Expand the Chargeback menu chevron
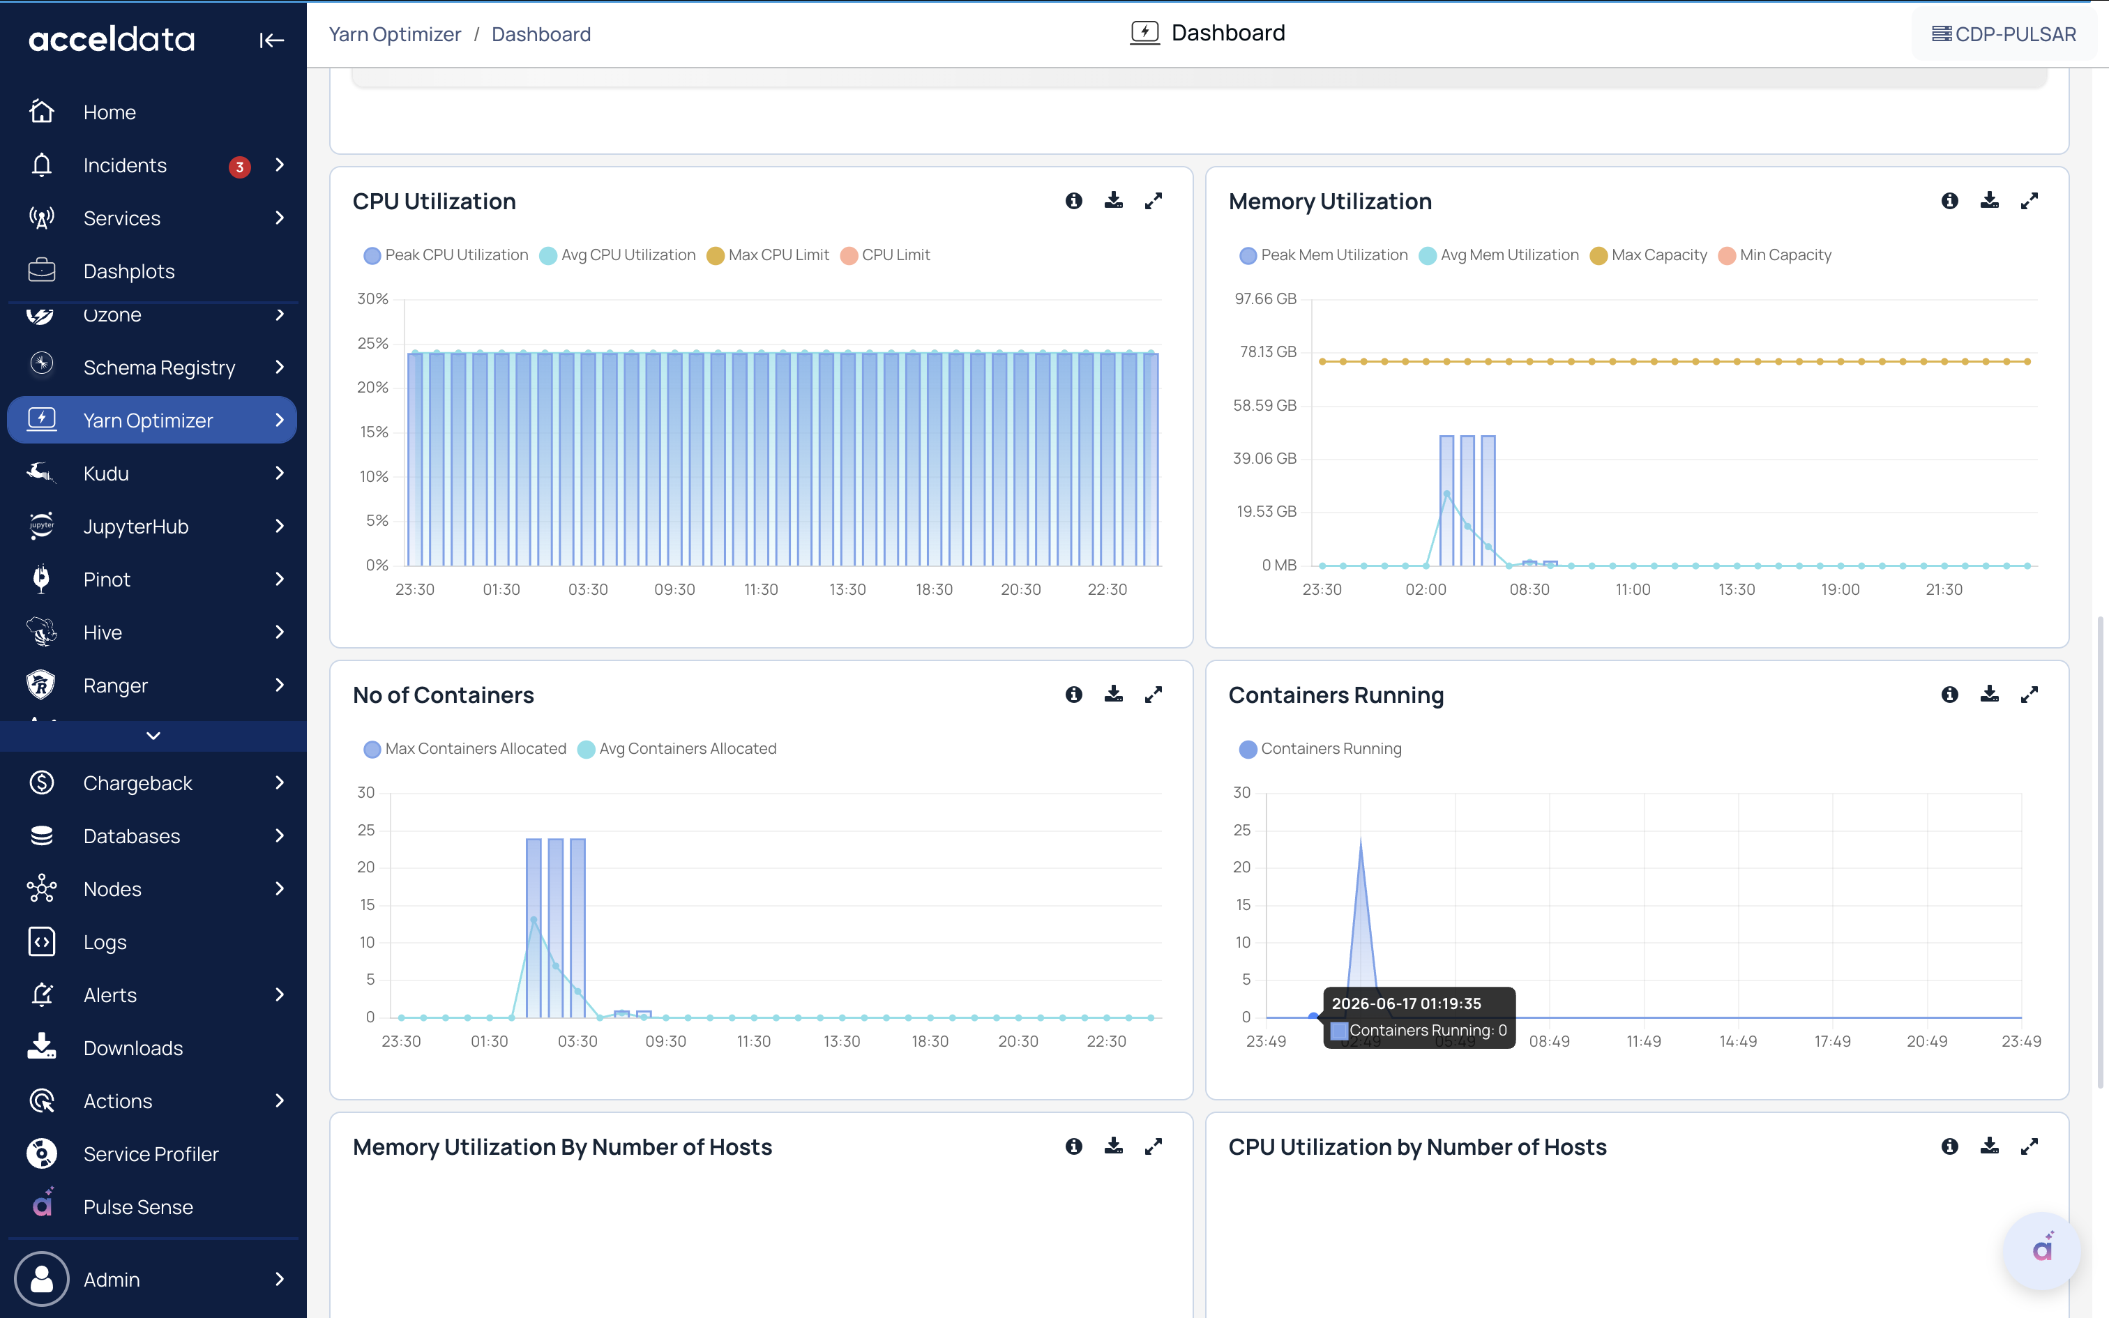Screen dimensions: 2109x1318 tap(280, 782)
